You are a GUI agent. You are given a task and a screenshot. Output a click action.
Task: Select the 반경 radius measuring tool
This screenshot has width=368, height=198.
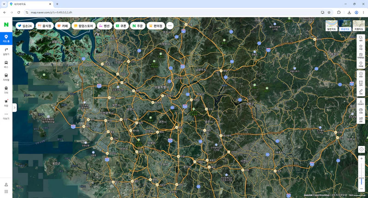click(361, 75)
